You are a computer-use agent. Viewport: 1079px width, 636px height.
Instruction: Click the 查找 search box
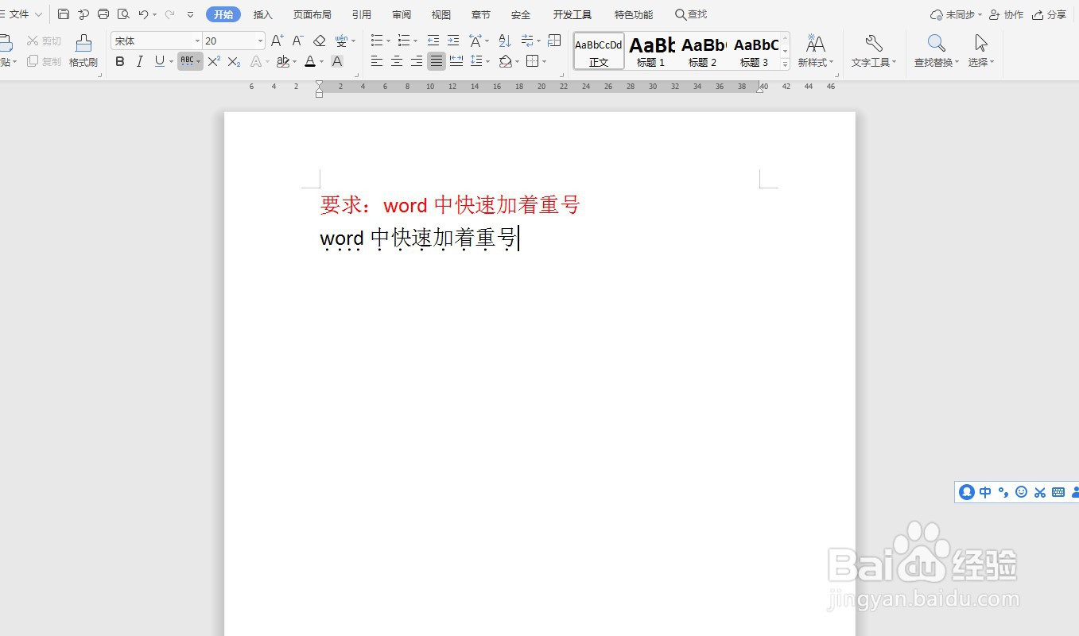pos(691,14)
